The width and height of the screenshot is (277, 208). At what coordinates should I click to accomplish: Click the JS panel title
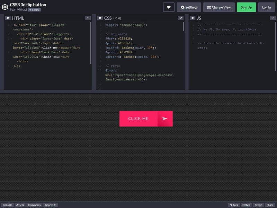tap(199, 18)
